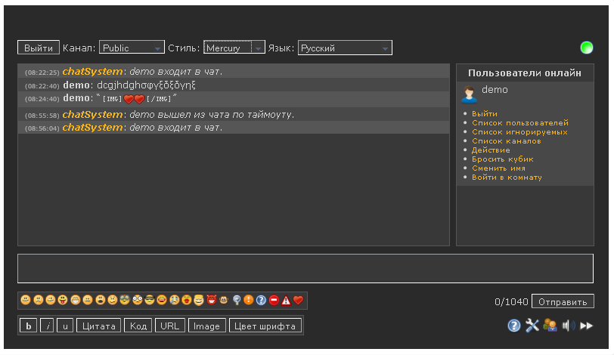Toggle underline text formatting

pyautogui.click(x=65, y=326)
